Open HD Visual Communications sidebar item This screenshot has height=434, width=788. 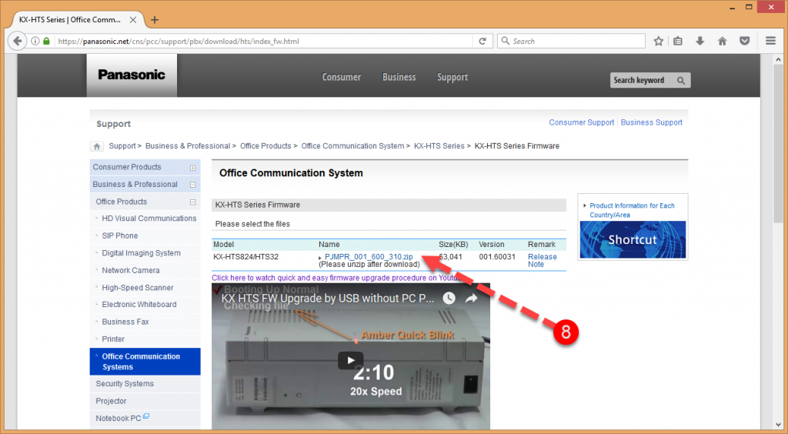coord(149,219)
